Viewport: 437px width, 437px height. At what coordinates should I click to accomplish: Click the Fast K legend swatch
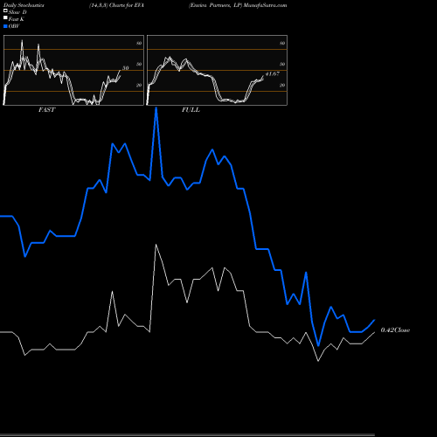[5, 18]
